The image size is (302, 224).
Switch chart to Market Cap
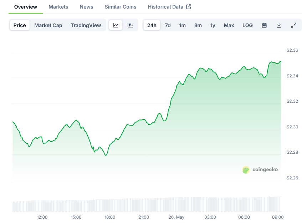click(x=48, y=25)
